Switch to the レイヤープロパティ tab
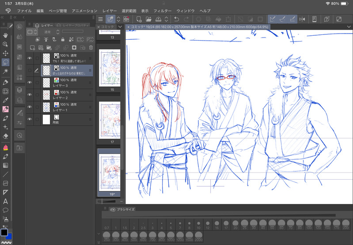This screenshot has height=245, width=353. [73, 26]
